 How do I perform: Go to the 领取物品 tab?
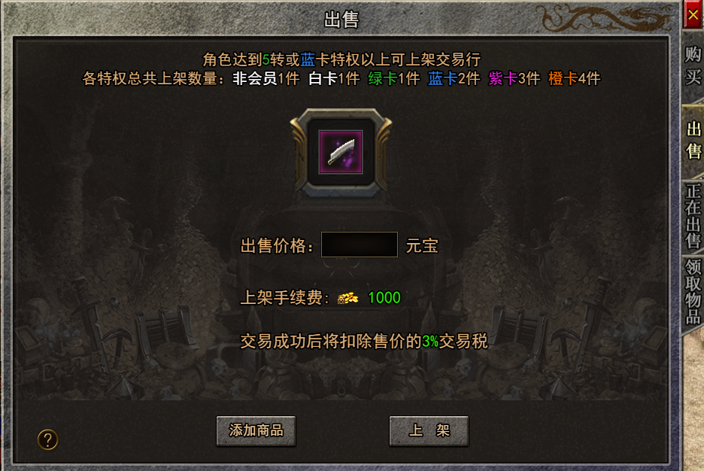(693, 292)
